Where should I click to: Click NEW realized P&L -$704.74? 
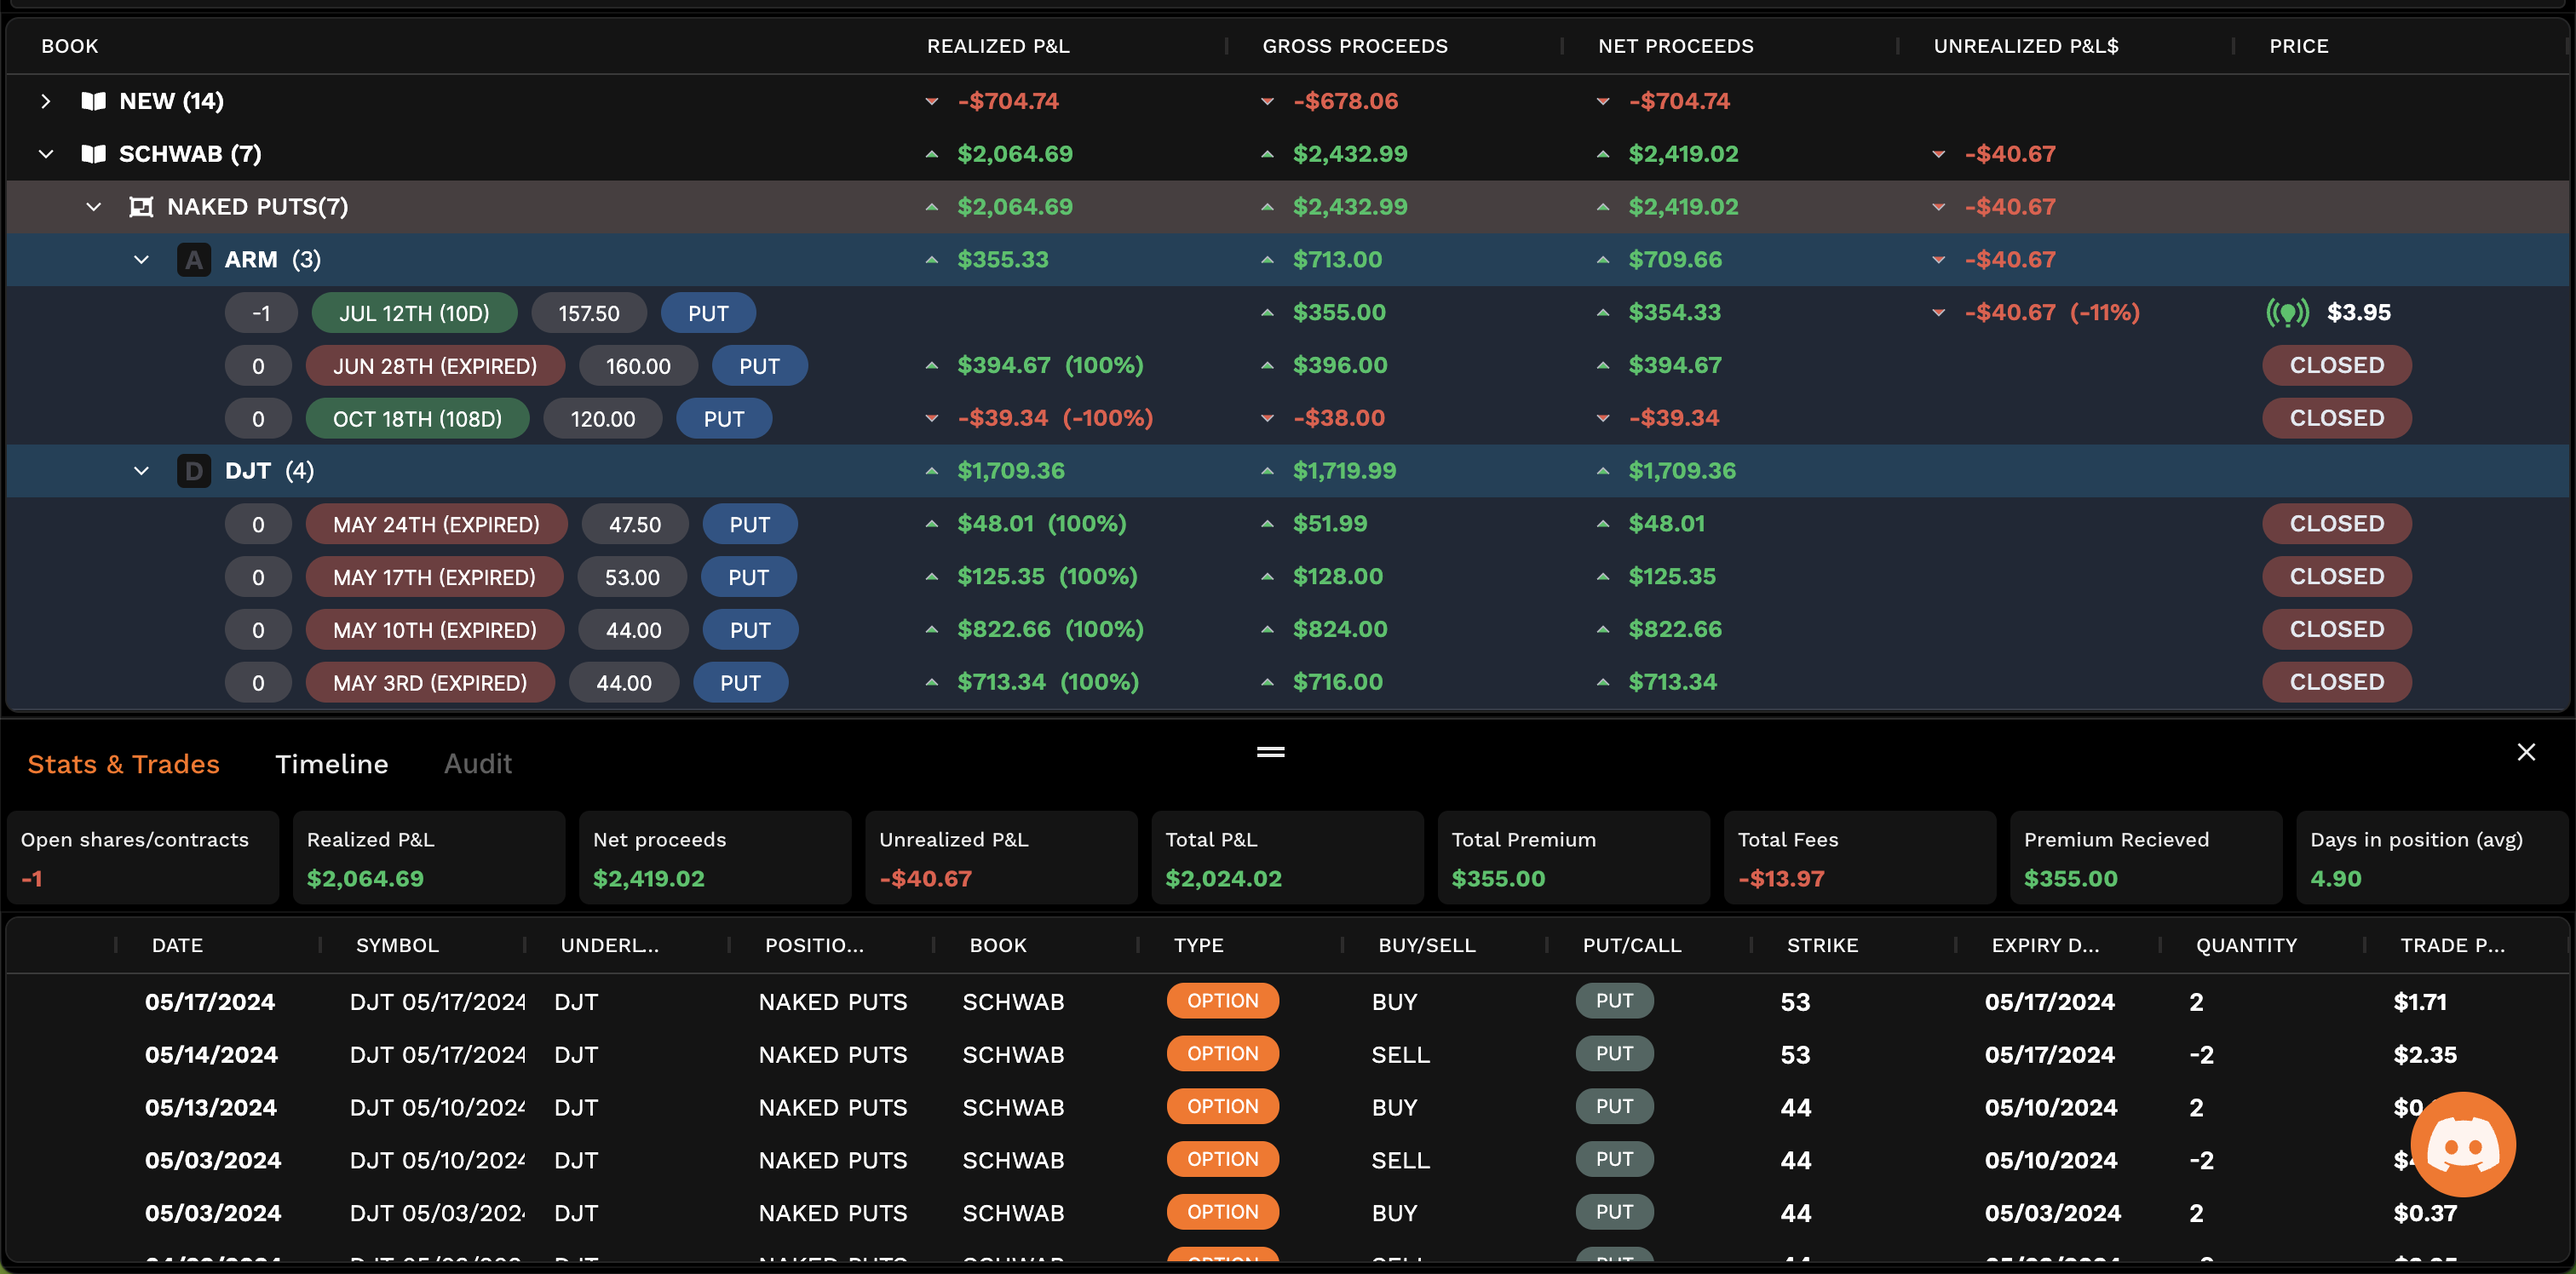coord(1008,101)
